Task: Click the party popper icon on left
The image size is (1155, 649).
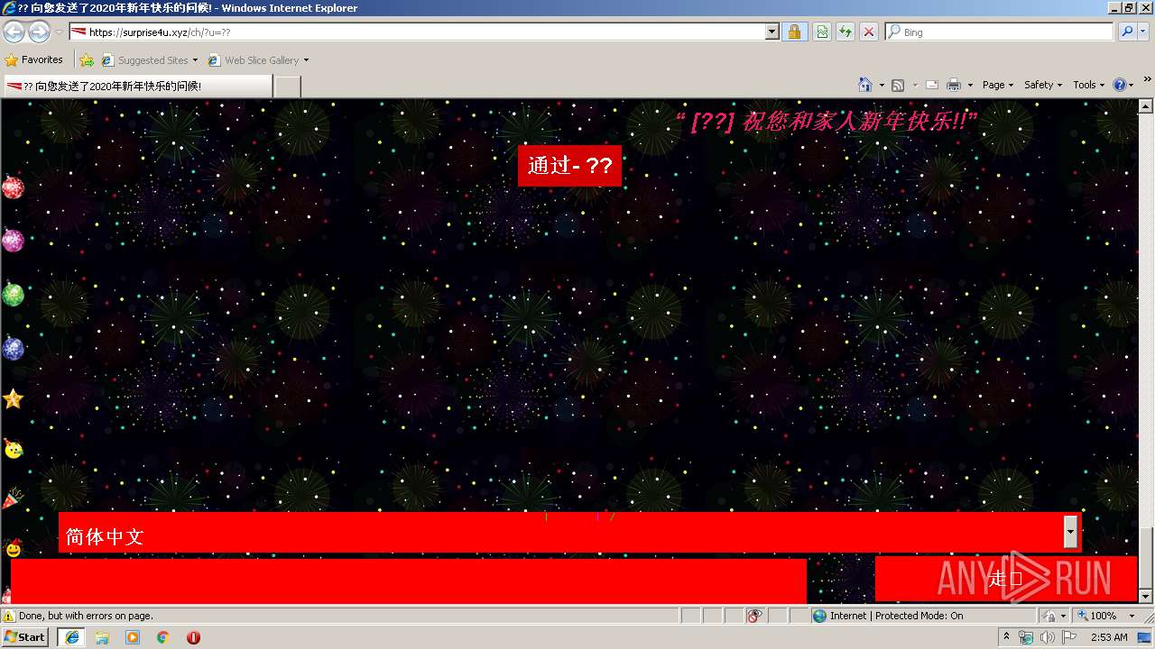Action: click(x=13, y=498)
